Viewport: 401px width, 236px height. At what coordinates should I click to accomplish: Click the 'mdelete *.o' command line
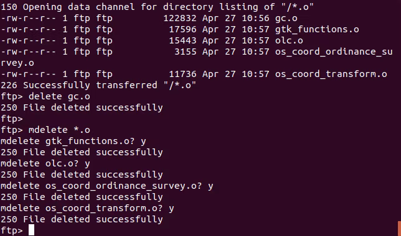point(45,130)
